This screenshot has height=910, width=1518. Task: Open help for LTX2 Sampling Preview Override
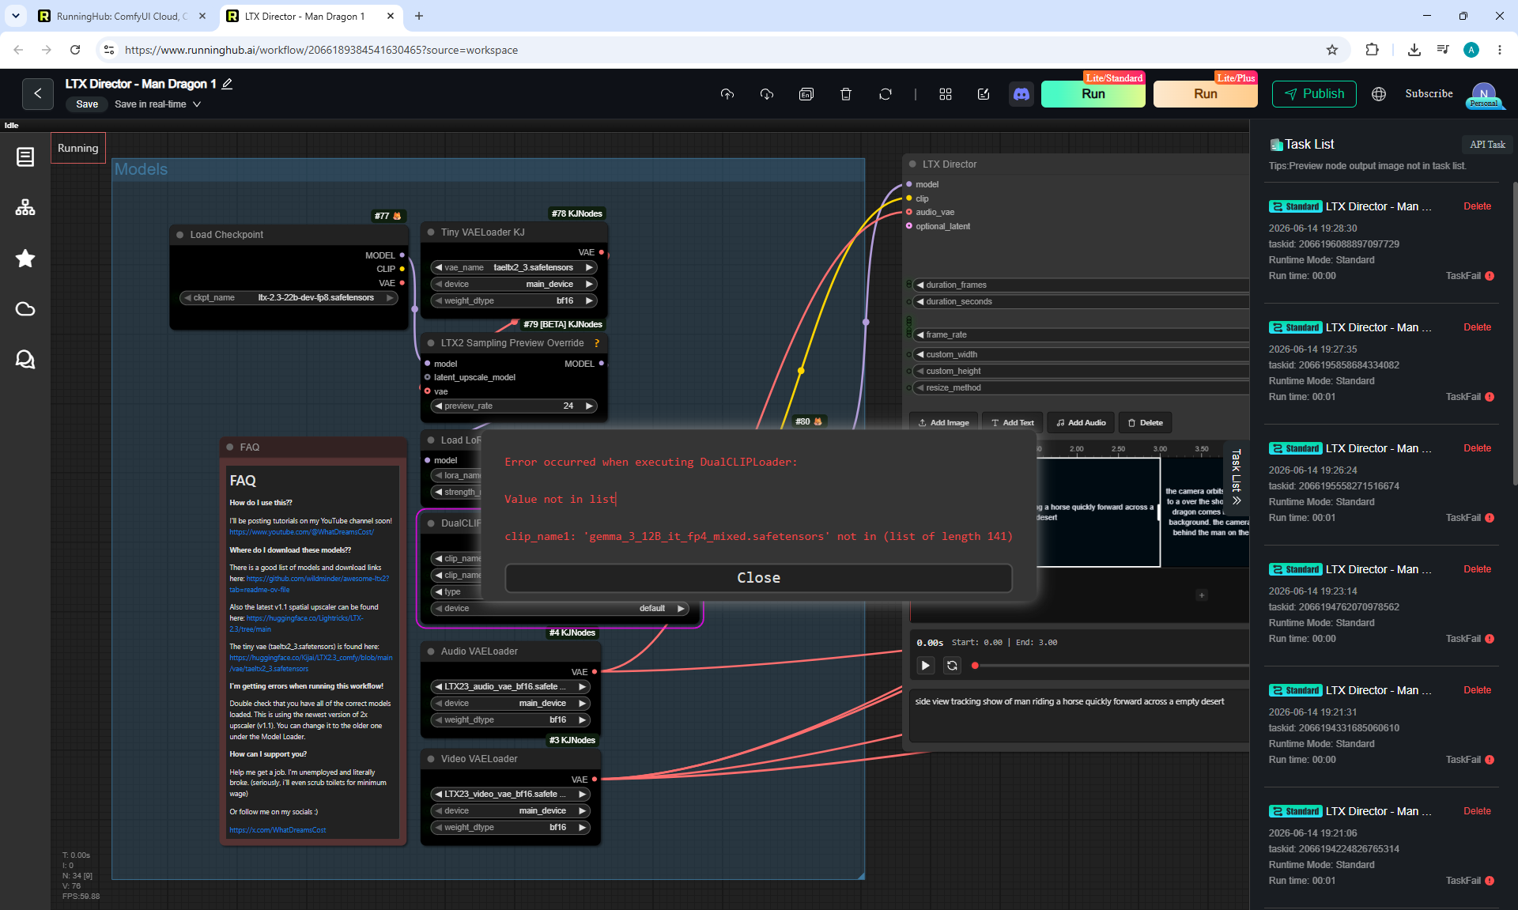coord(597,343)
